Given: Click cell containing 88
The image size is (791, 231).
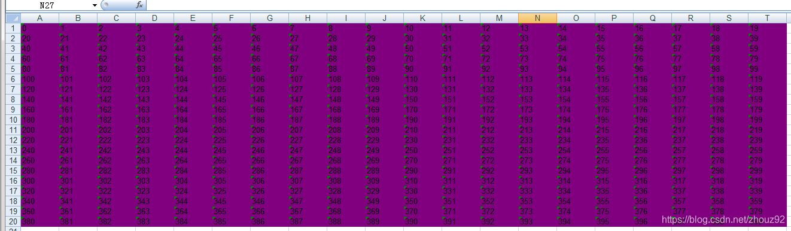Looking at the screenshot, I should [346, 69].
